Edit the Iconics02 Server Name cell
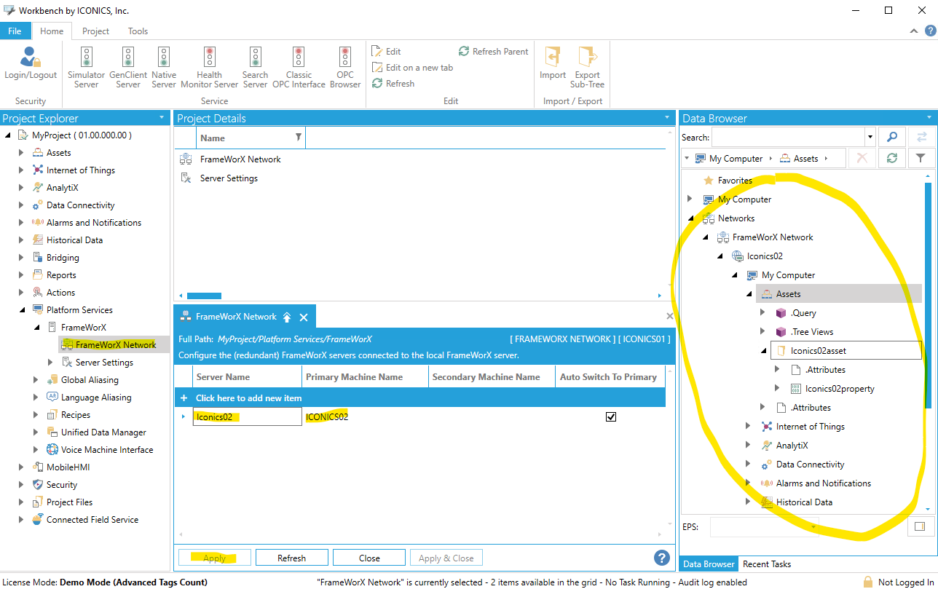This screenshot has width=938, height=589. [248, 416]
